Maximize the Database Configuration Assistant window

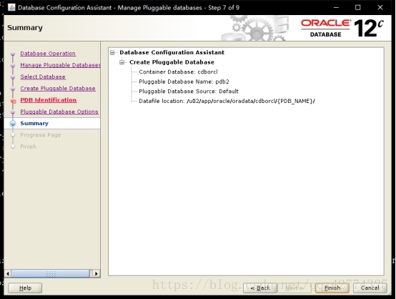(358, 8)
